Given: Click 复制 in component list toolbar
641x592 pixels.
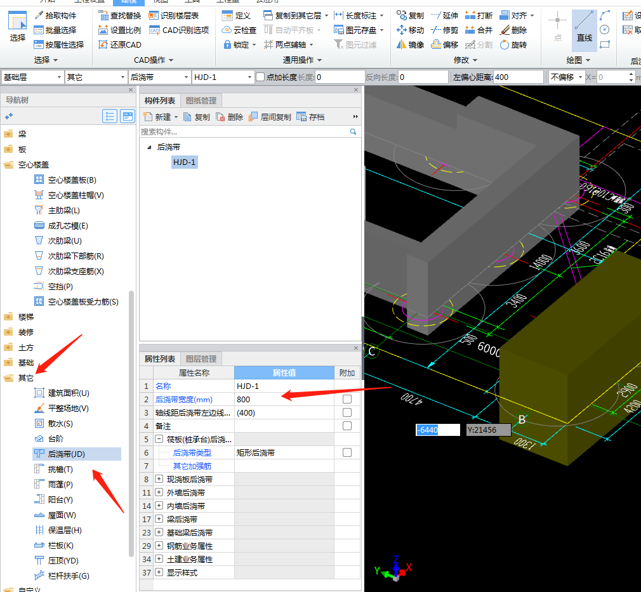Looking at the screenshot, I should coord(197,117).
